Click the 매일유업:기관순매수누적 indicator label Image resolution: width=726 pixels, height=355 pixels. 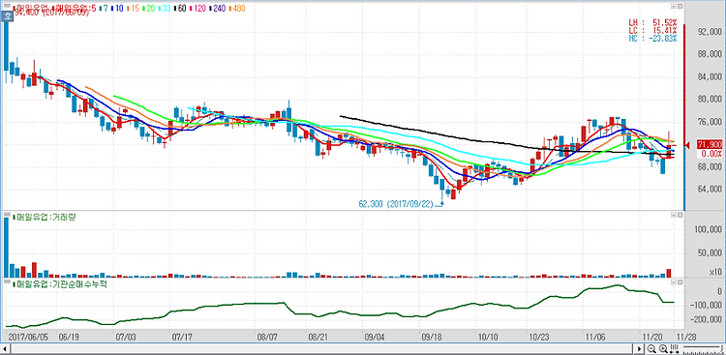tap(60, 284)
